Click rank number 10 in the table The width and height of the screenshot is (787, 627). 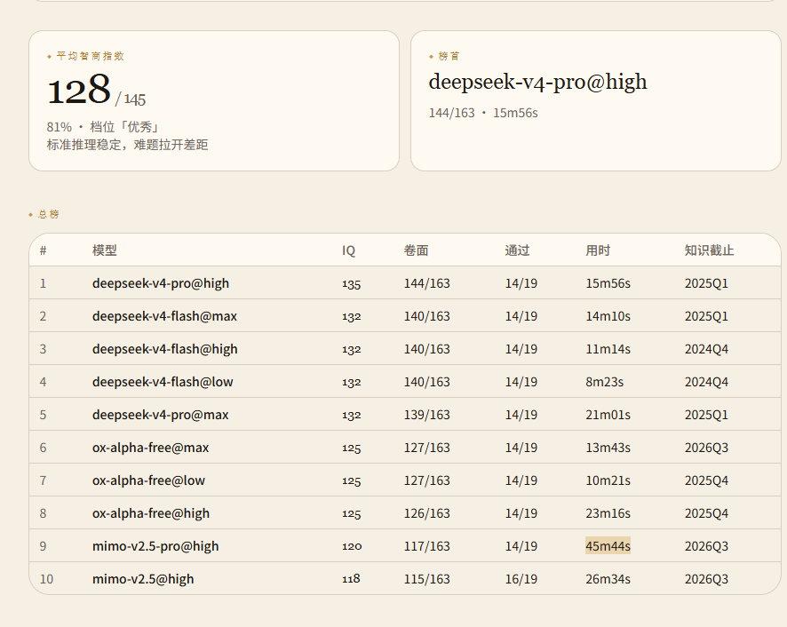[x=46, y=579]
